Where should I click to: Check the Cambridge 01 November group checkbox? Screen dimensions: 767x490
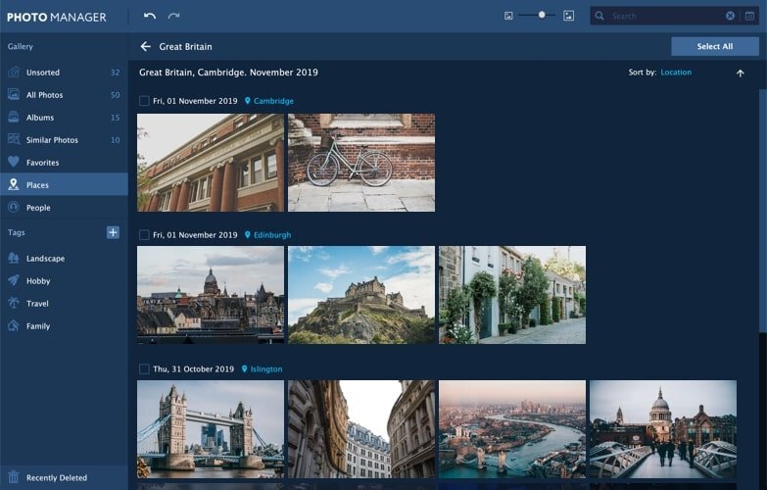144,101
